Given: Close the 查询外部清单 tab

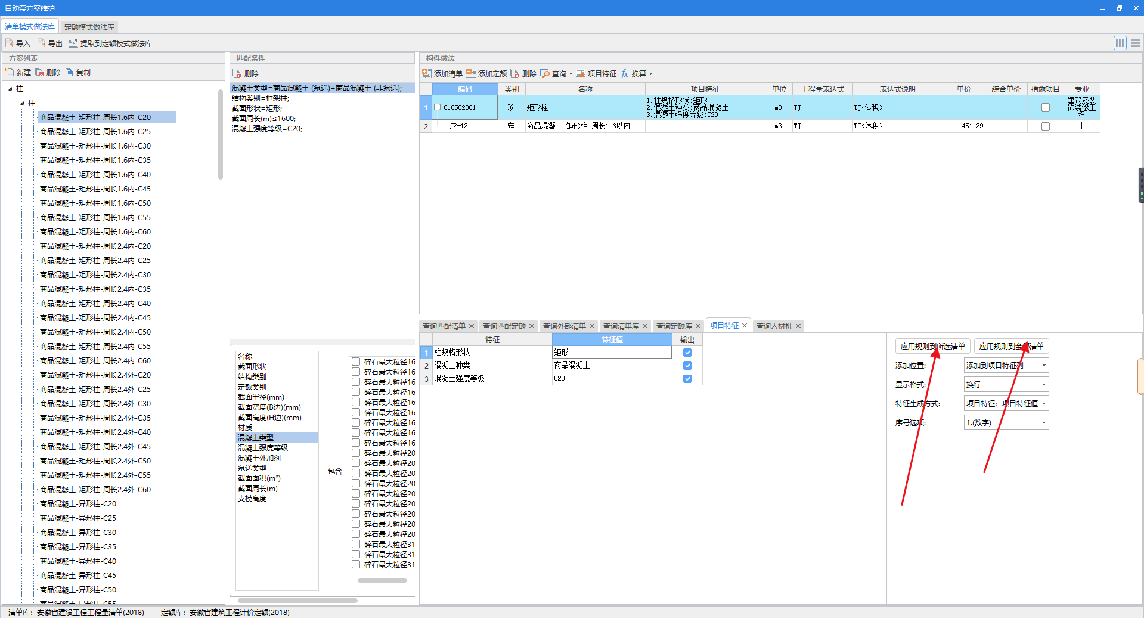Looking at the screenshot, I should click(x=592, y=326).
